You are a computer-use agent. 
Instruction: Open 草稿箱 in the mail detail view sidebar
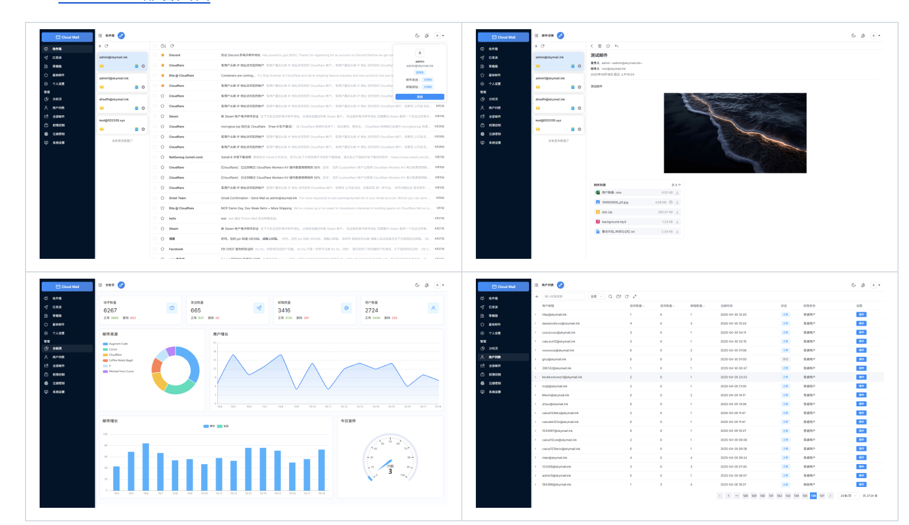(x=503, y=66)
